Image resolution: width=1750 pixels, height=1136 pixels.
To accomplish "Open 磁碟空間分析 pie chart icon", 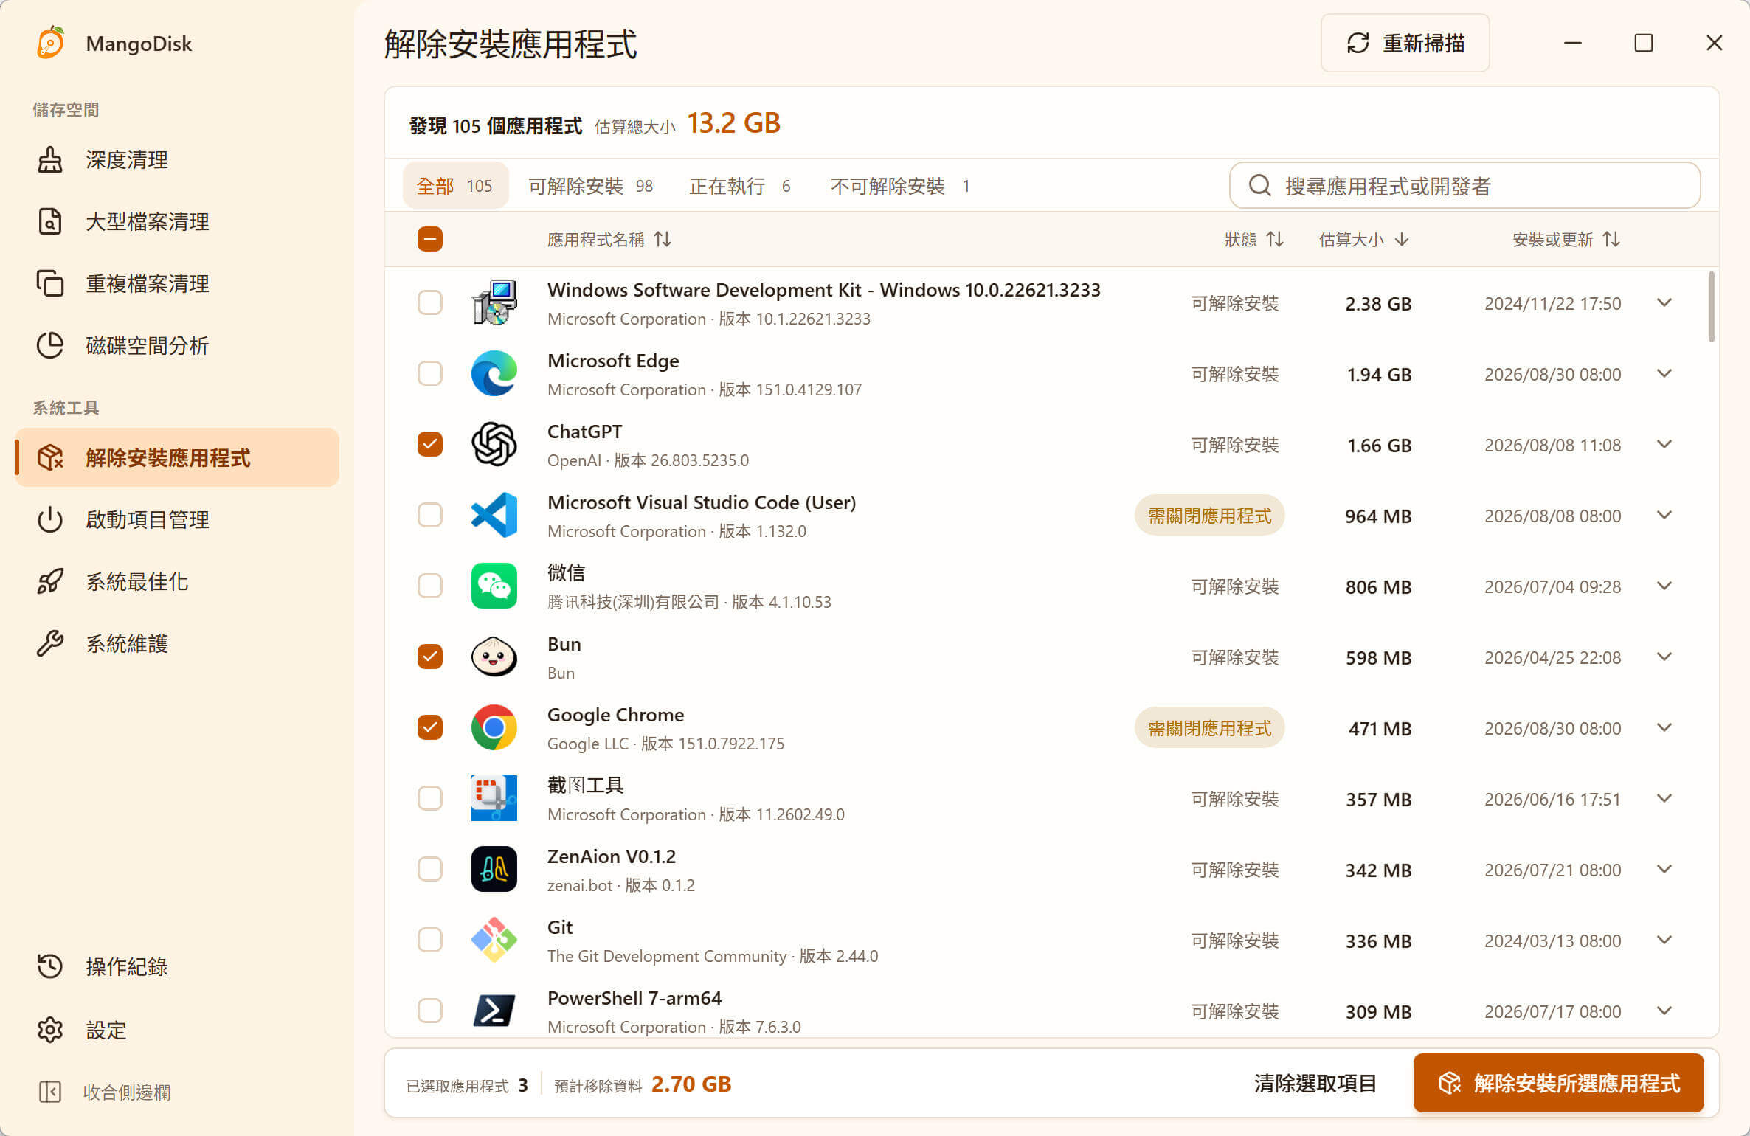I will 50,346.
